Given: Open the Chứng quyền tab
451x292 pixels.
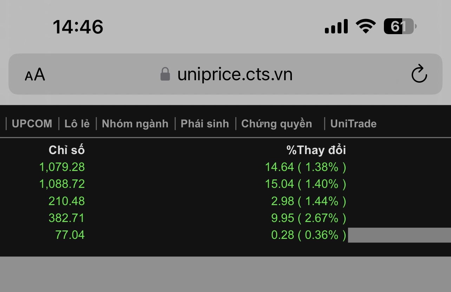Looking at the screenshot, I should [276, 124].
